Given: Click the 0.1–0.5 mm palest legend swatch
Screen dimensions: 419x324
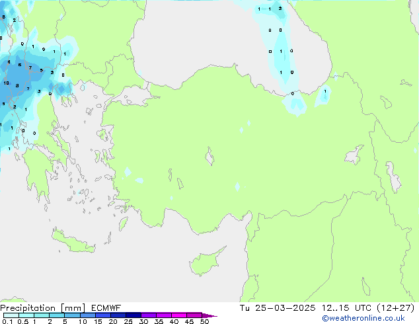Looking at the screenshot, I should 11,315.
